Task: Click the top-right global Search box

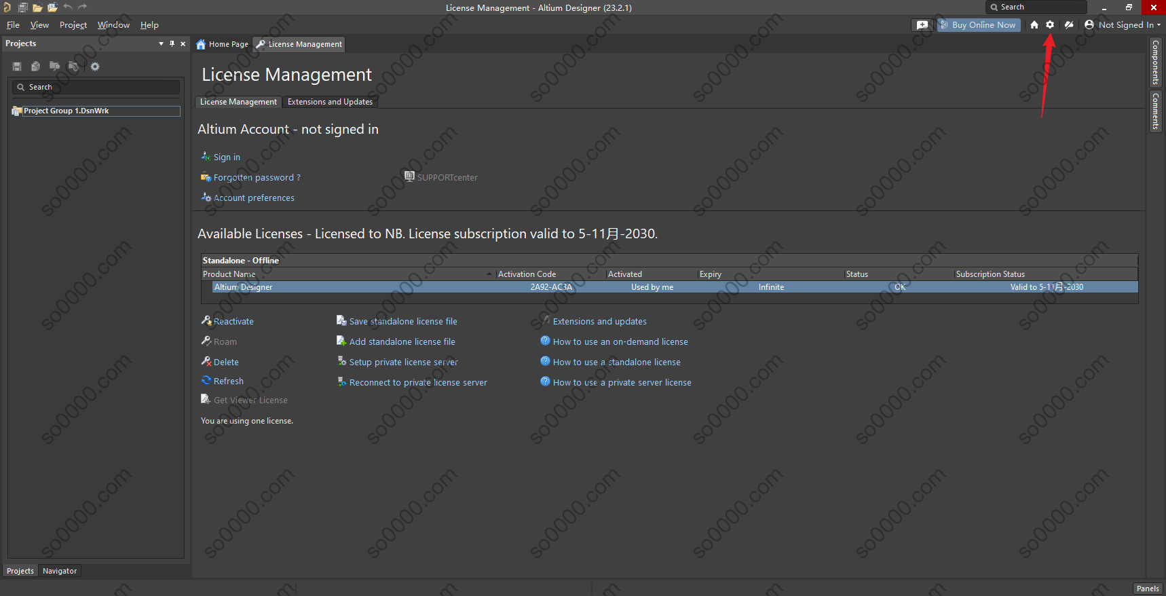Action: [x=1036, y=7]
